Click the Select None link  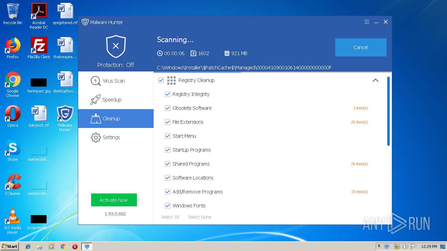point(199,217)
